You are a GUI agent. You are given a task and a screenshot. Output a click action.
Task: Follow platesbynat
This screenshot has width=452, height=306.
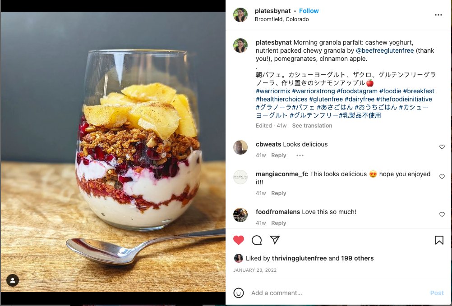tap(309, 11)
